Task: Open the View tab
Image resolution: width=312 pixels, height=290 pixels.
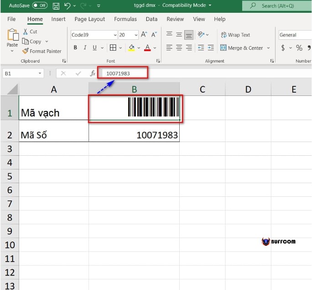Action: [x=199, y=19]
